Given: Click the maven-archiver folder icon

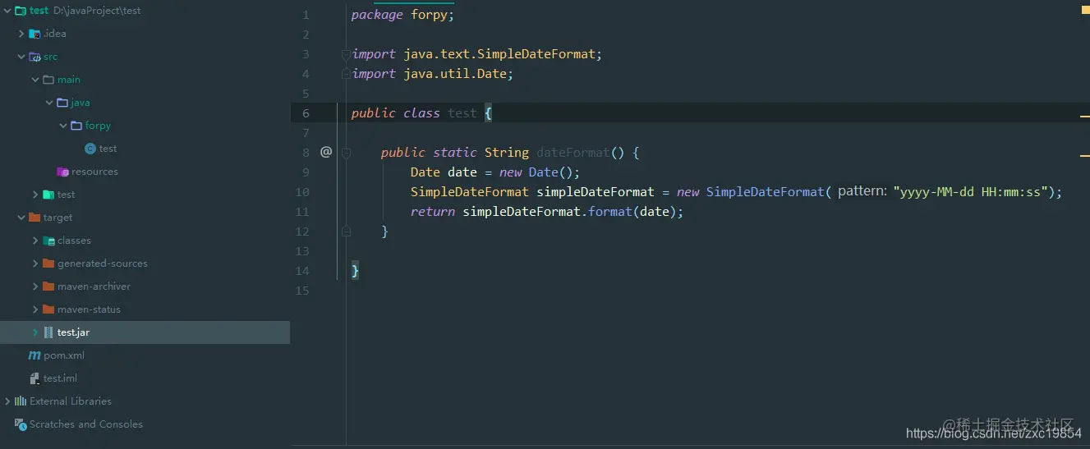Looking at the screenshot, I should (x=48, y=286).
